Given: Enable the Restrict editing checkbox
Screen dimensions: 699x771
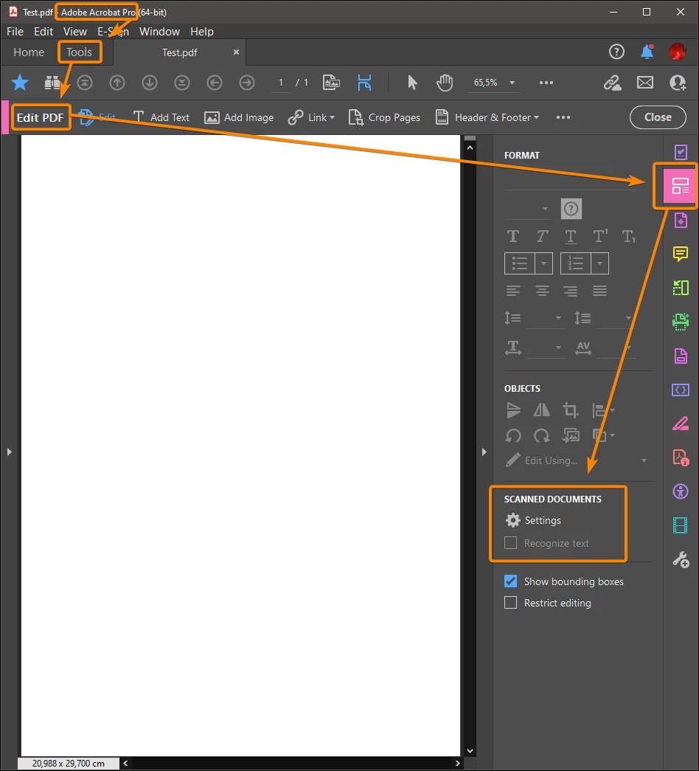Looking at the screenshot, I should [x=511, y=603].
